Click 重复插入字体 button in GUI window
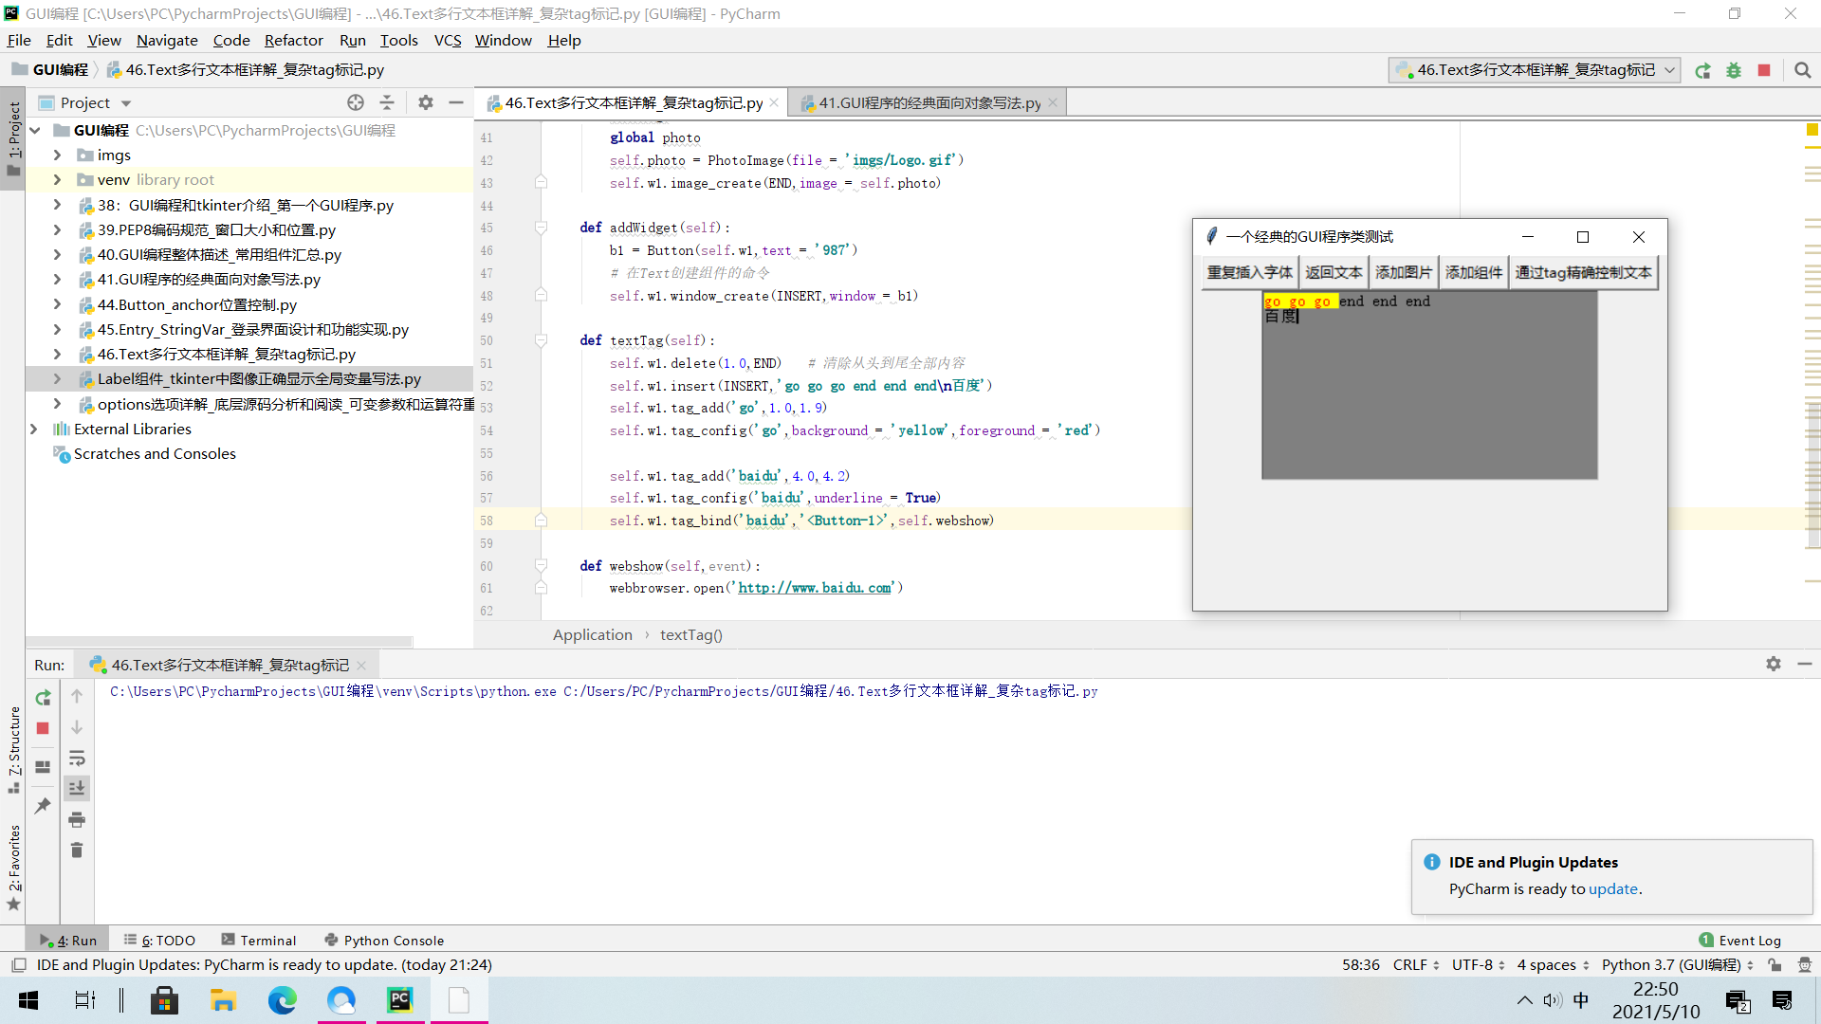This screenshot has height=1024, width=1821. click(x=1249, y=273)
